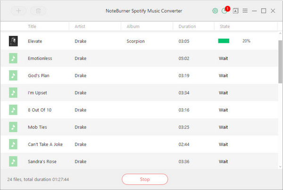This screenshot has height=190, width=283.
Task: Click the Duration column header
Action: (x=187, y=26)
